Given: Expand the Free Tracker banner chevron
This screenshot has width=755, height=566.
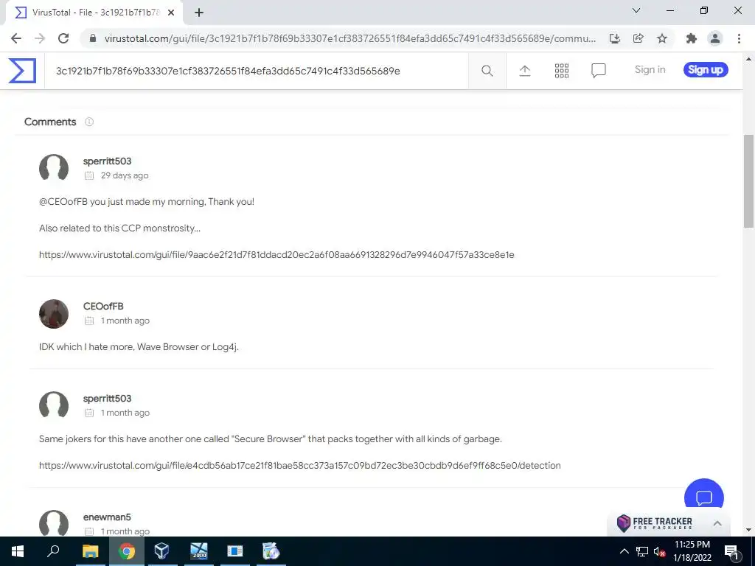Looking at the screenshot, I should tap(717, 523).
